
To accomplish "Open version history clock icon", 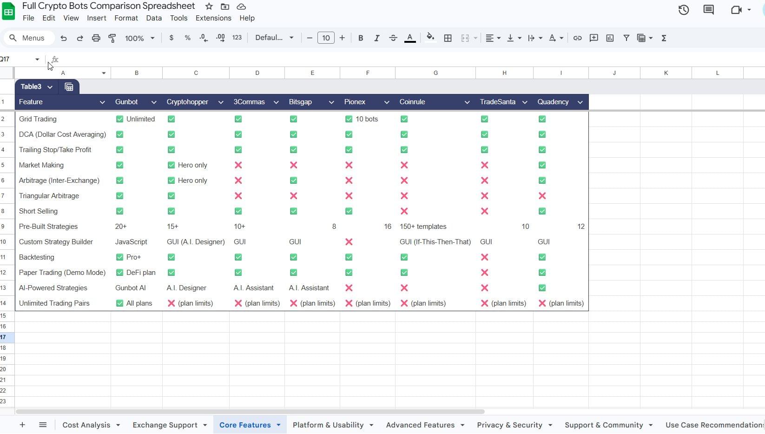I will [683, 10].
